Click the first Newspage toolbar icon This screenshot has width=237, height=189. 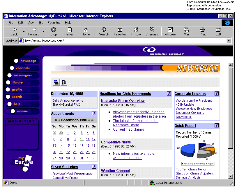coord(56,82)
